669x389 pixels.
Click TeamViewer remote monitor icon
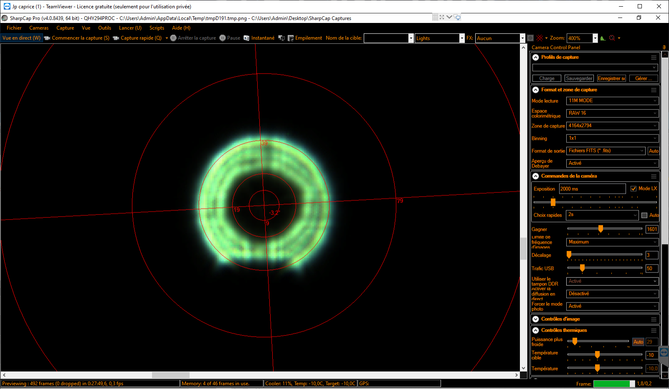click(457, 17)
